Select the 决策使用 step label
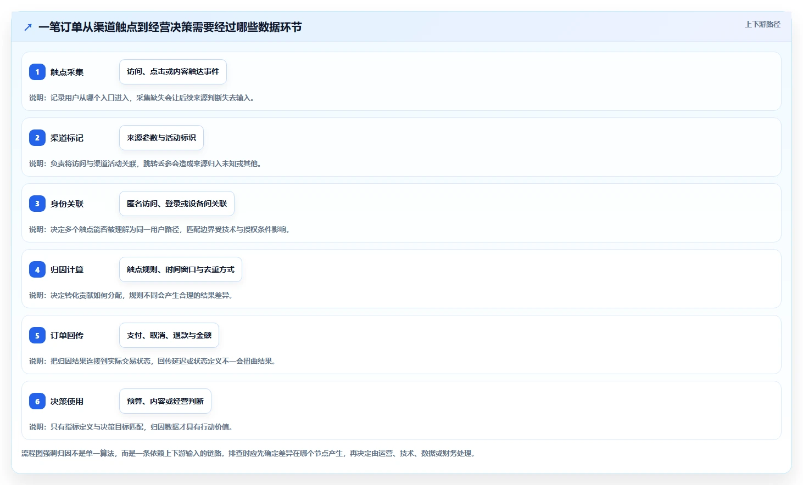This screenshot has height=485, width=803. [x=67, y=401]
